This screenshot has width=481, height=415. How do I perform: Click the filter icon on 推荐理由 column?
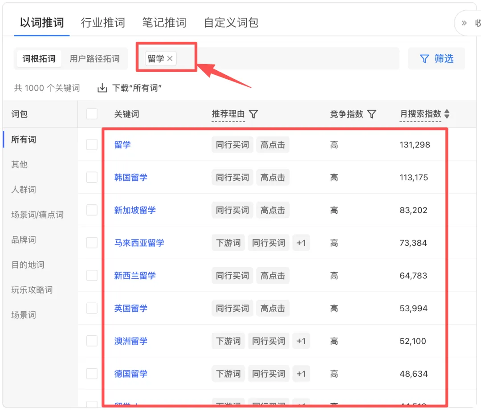pyautogui.click(x=253, y=114)
